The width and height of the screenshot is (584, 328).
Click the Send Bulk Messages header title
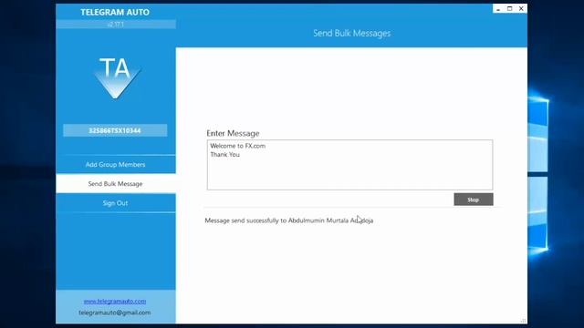click(351, 33)
